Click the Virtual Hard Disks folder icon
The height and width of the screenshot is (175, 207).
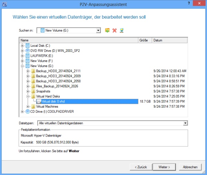tap(33, 96)
